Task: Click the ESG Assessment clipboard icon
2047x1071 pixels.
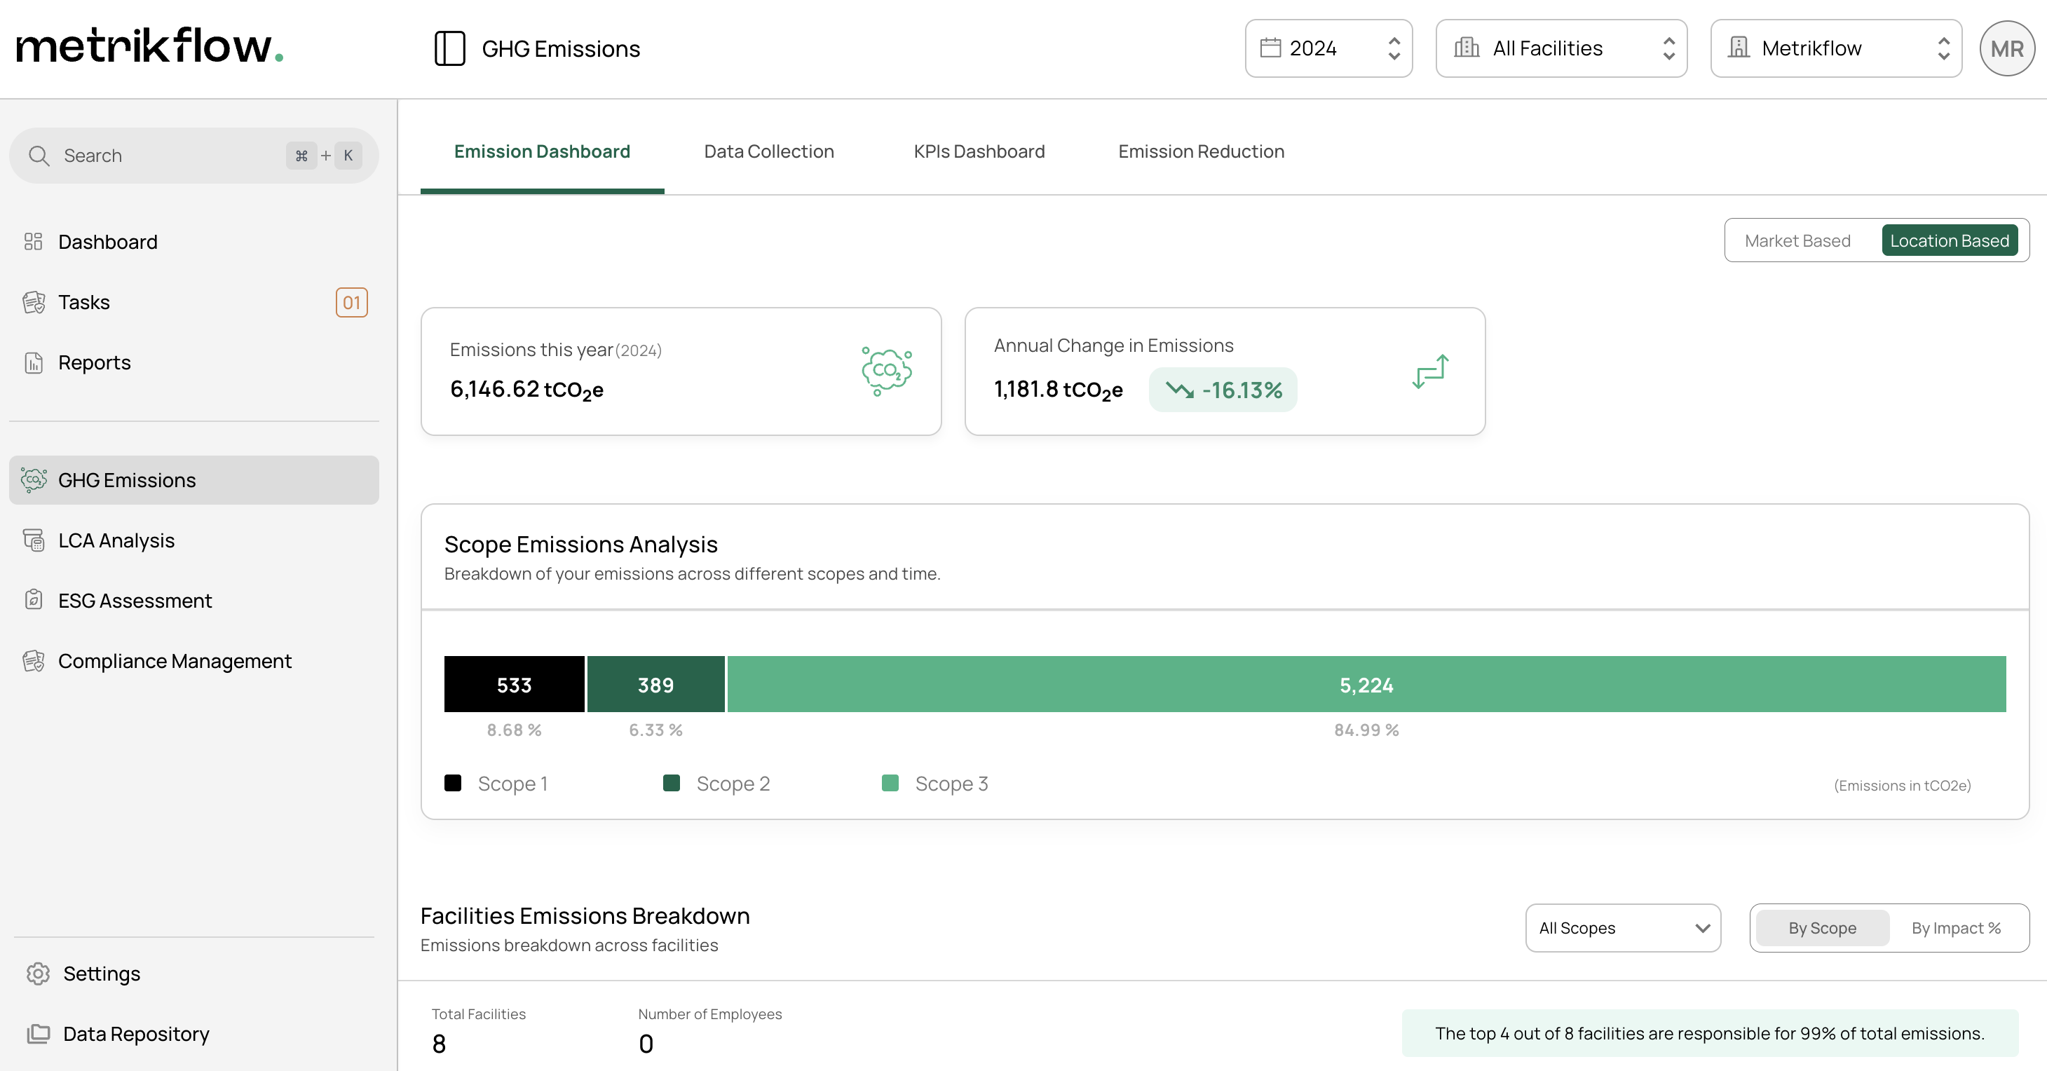Action: [x=34, y=600]
